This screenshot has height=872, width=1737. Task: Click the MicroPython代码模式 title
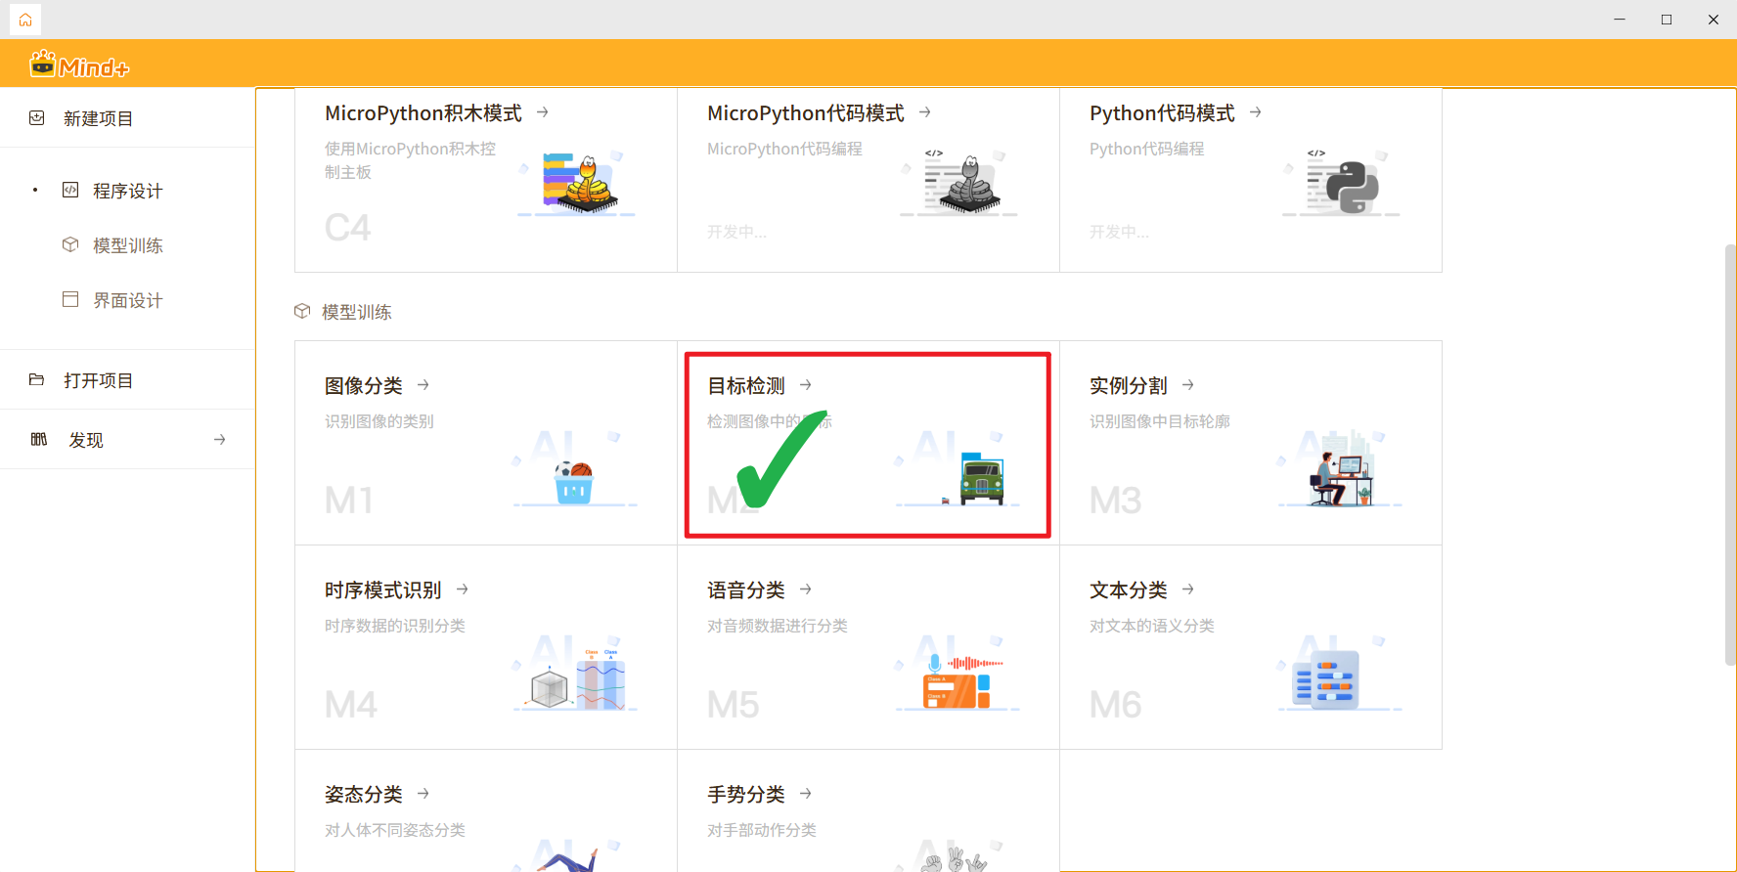coord(805,113)
